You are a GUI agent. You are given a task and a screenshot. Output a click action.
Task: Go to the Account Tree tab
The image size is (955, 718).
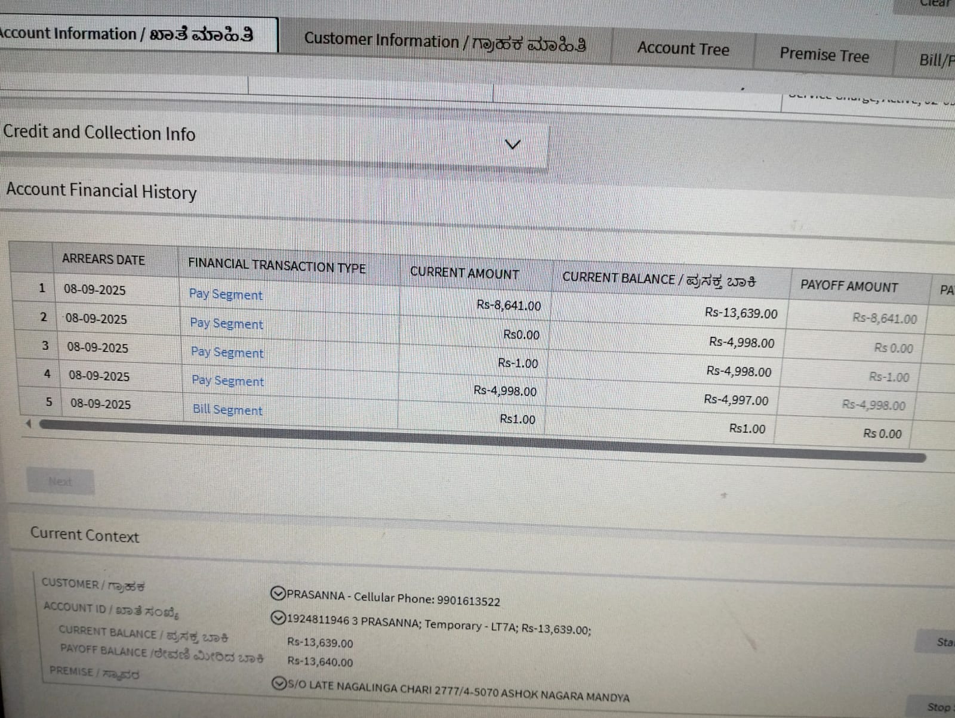point(683,48)
